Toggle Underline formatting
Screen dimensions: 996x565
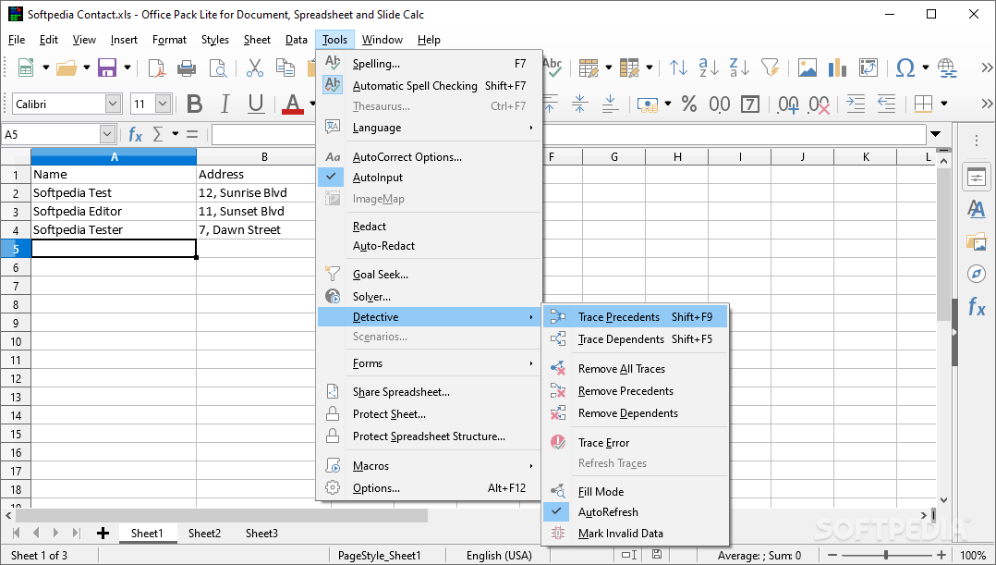[256, 104]
